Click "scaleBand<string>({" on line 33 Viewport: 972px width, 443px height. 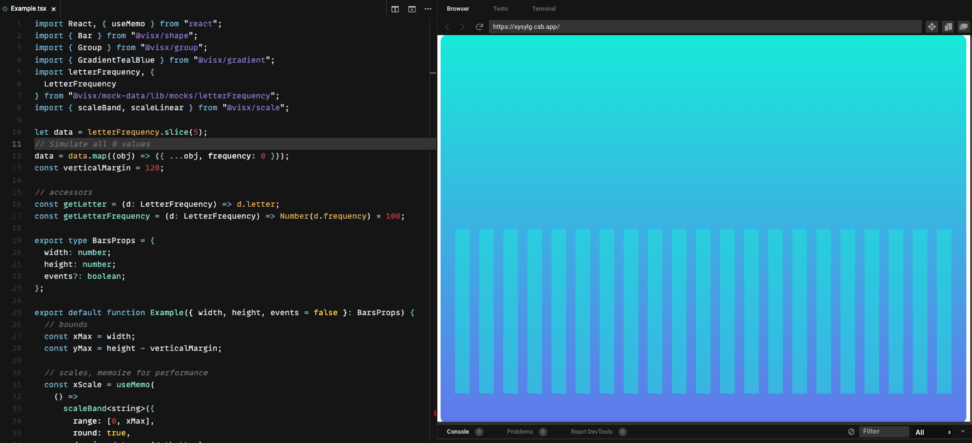109,409
